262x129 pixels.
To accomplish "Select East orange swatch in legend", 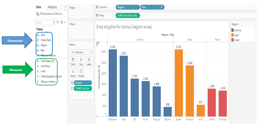I will pos(233,35).
